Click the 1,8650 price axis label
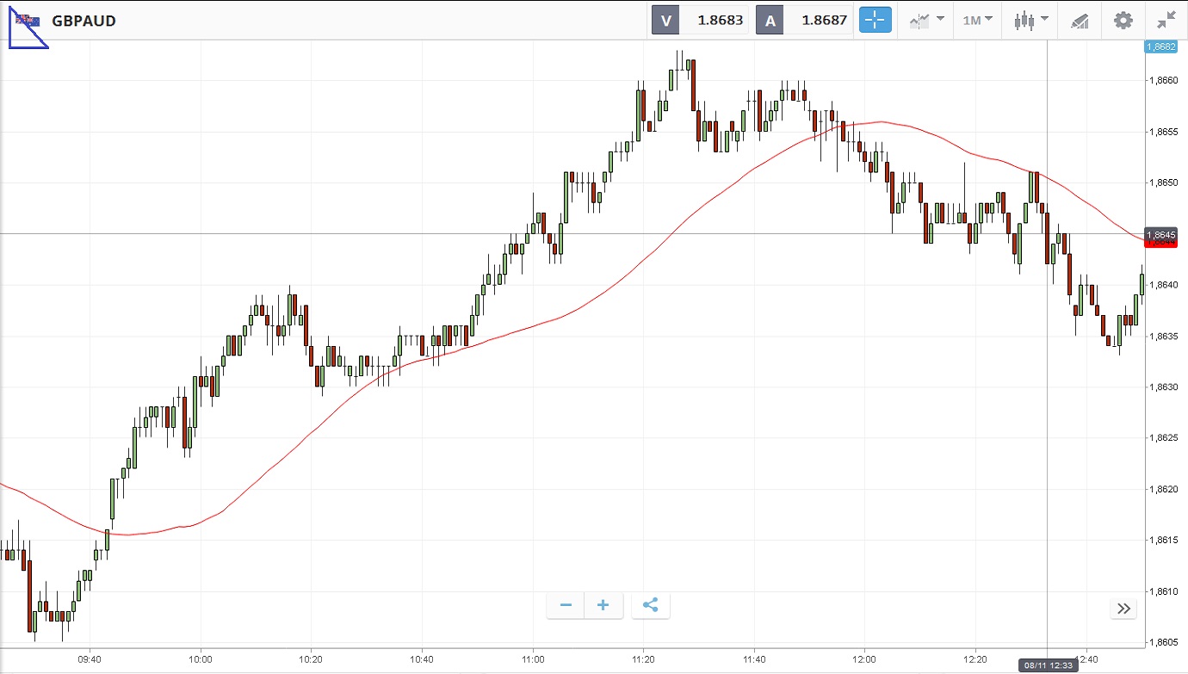Screen dimensions: 1188x674 [1162, 182]
